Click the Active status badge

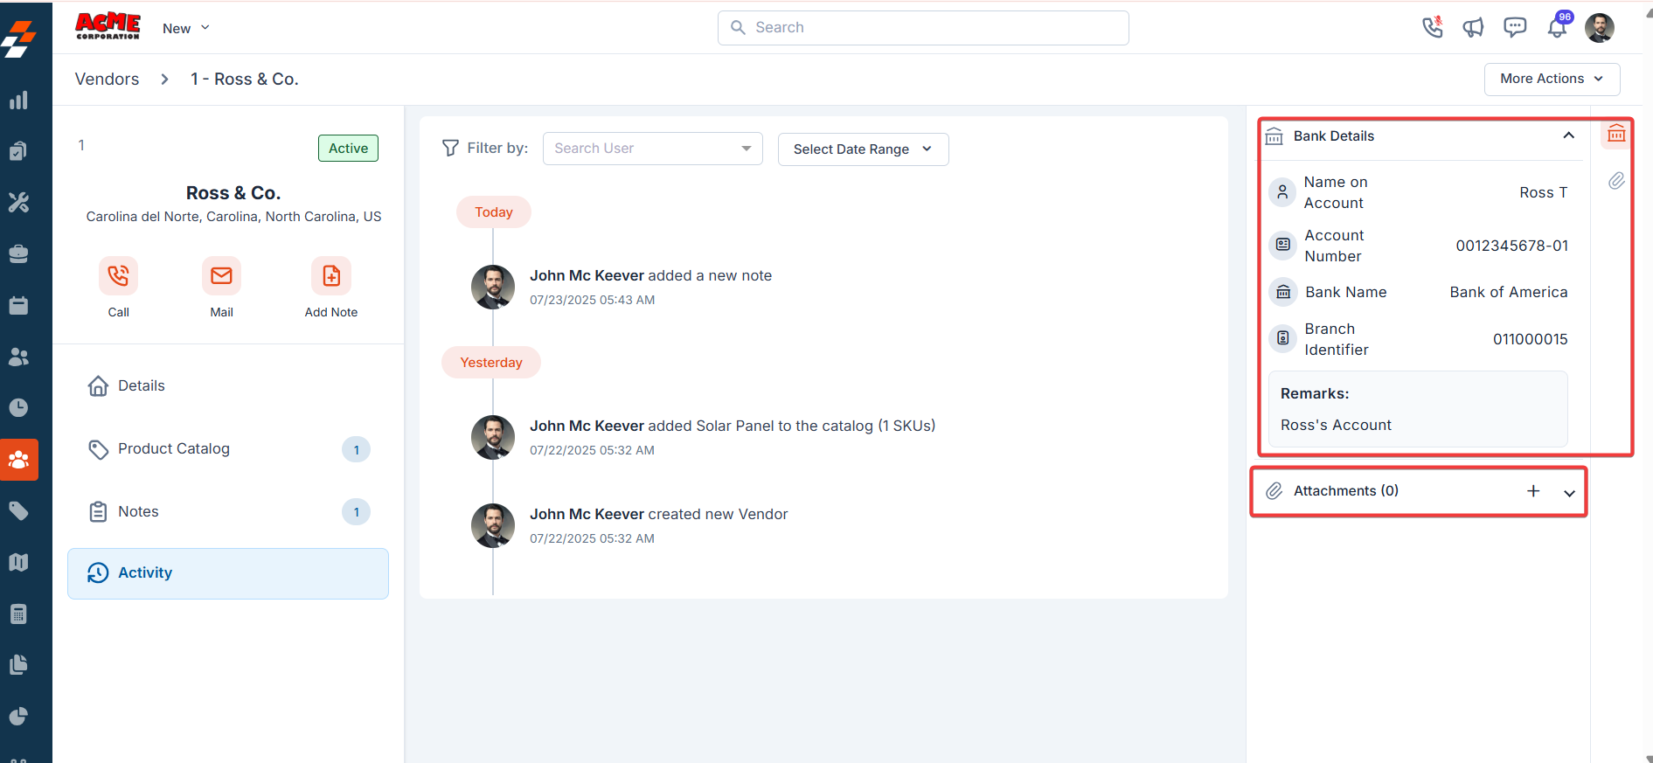[348, 149]
